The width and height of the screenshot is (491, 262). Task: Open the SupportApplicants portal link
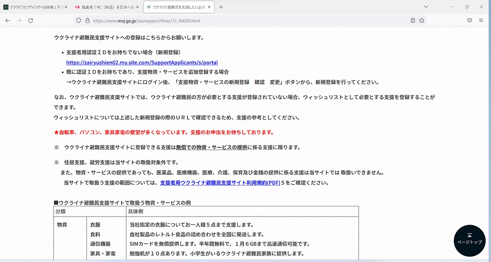click(x=142, y=62)
